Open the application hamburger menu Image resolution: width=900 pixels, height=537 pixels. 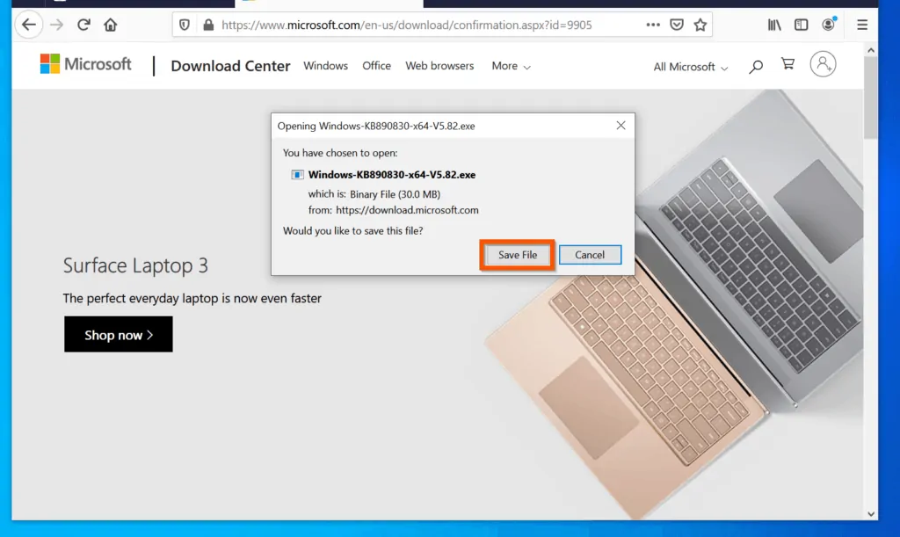click(x=862, y=25)
